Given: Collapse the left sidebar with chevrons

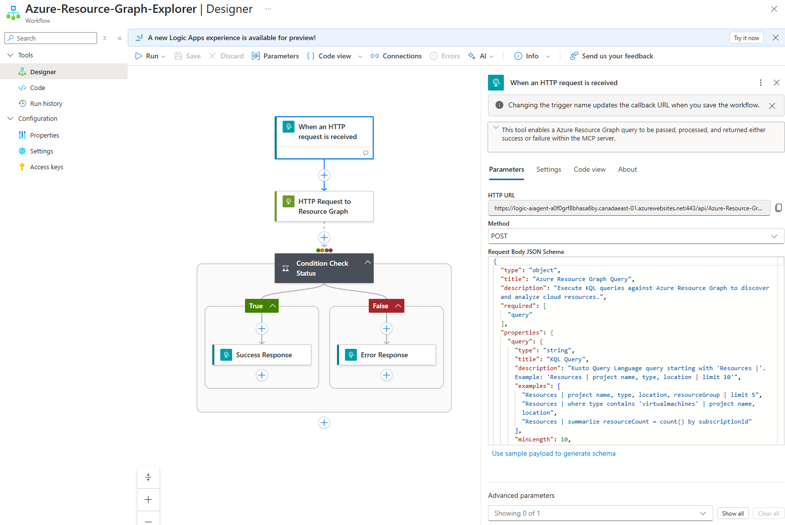Looking at the screenshot, I should point(120,38).
